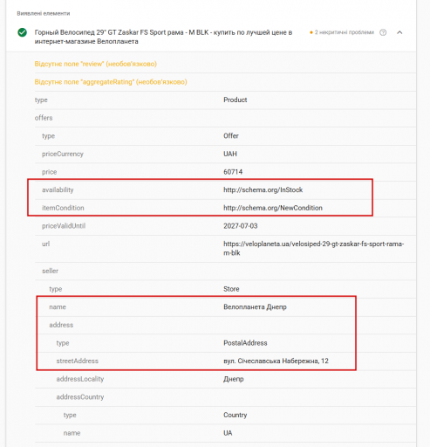Select the address row under seller

(x=225, y=325)
